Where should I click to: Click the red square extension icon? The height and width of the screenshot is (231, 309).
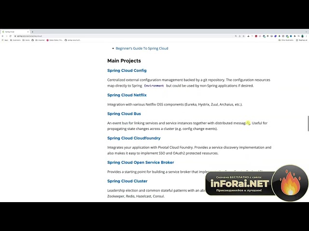click(x=256, y=36)
